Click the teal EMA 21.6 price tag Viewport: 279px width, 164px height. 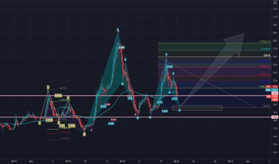pyautogui.click(x=271, y=90)
